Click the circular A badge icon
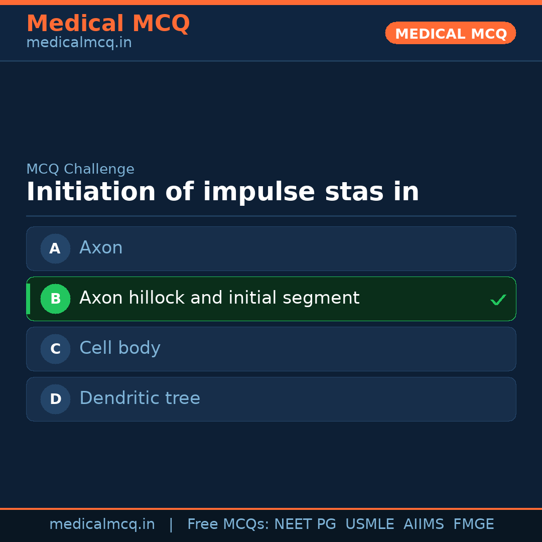 coord(55,248)
